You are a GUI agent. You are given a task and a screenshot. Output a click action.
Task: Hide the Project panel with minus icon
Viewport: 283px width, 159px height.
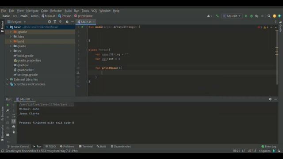click(x=73, y=22)
